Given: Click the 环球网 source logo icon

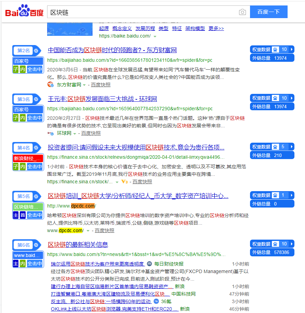Looking at the screenshot, I should [50, 133].
